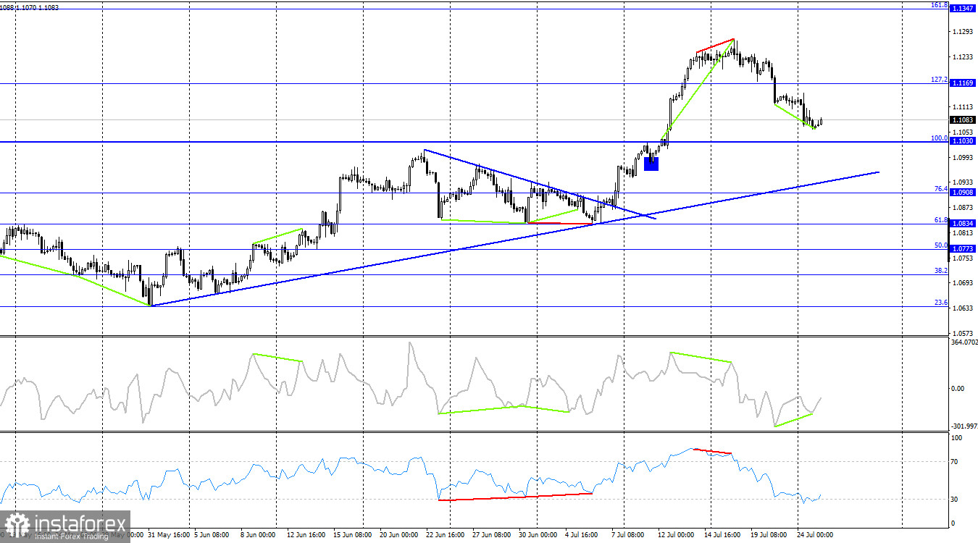Click the 1.0773 price level tag

(963, 249)
